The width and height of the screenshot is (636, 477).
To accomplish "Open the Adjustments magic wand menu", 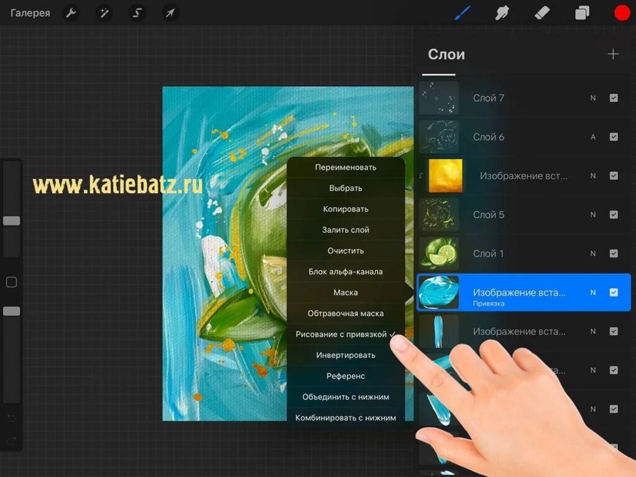I will click(104, 13).
